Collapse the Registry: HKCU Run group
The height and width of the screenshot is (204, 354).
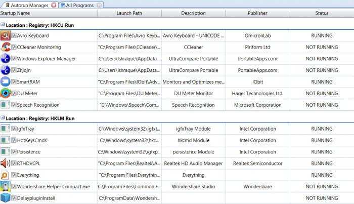3,24
